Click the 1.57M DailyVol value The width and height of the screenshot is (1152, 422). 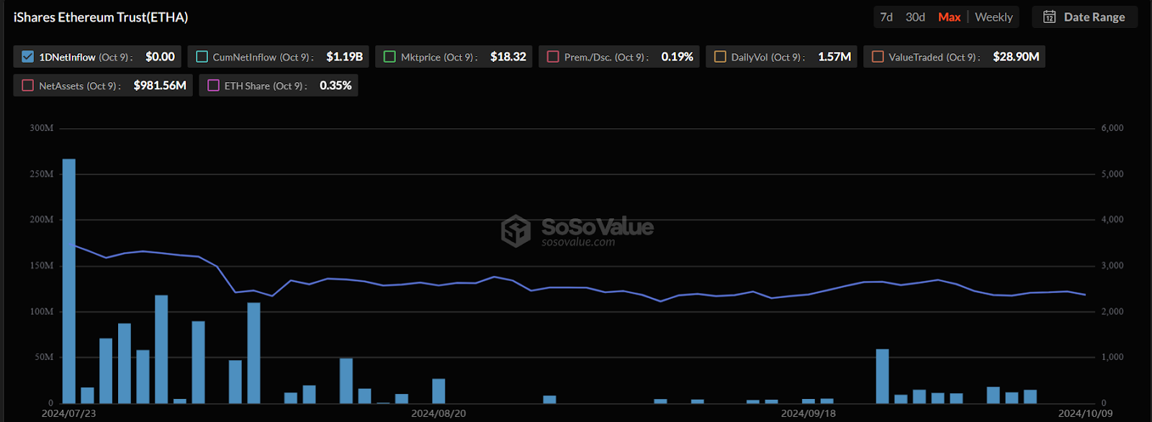point(834,57)
